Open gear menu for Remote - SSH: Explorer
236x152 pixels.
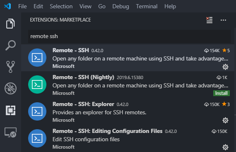click(x=225, y=121)
